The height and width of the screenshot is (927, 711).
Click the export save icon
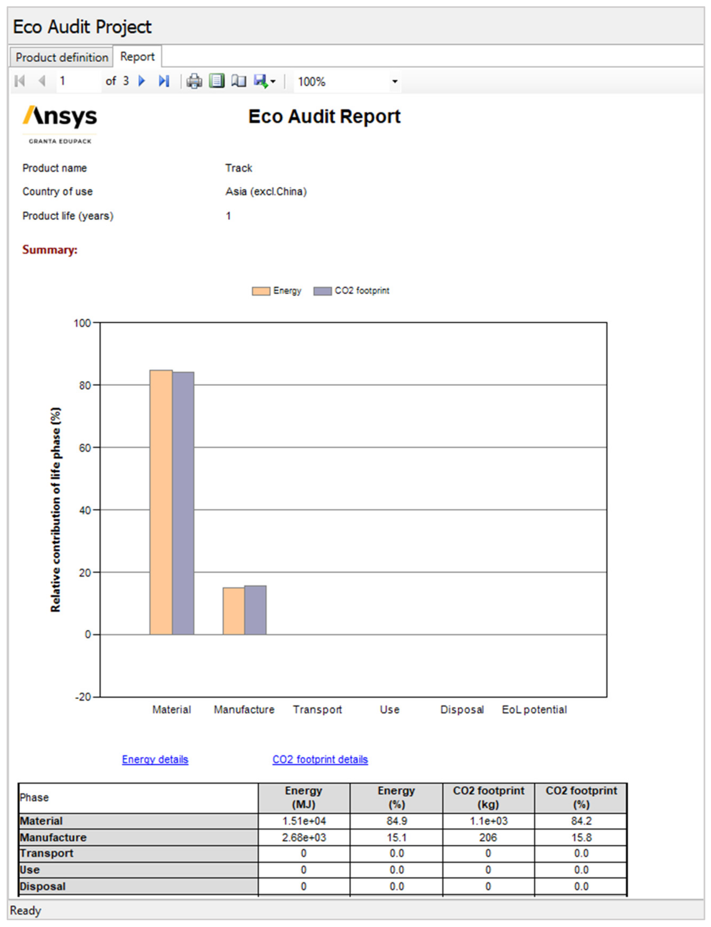(x=261, y=81)
